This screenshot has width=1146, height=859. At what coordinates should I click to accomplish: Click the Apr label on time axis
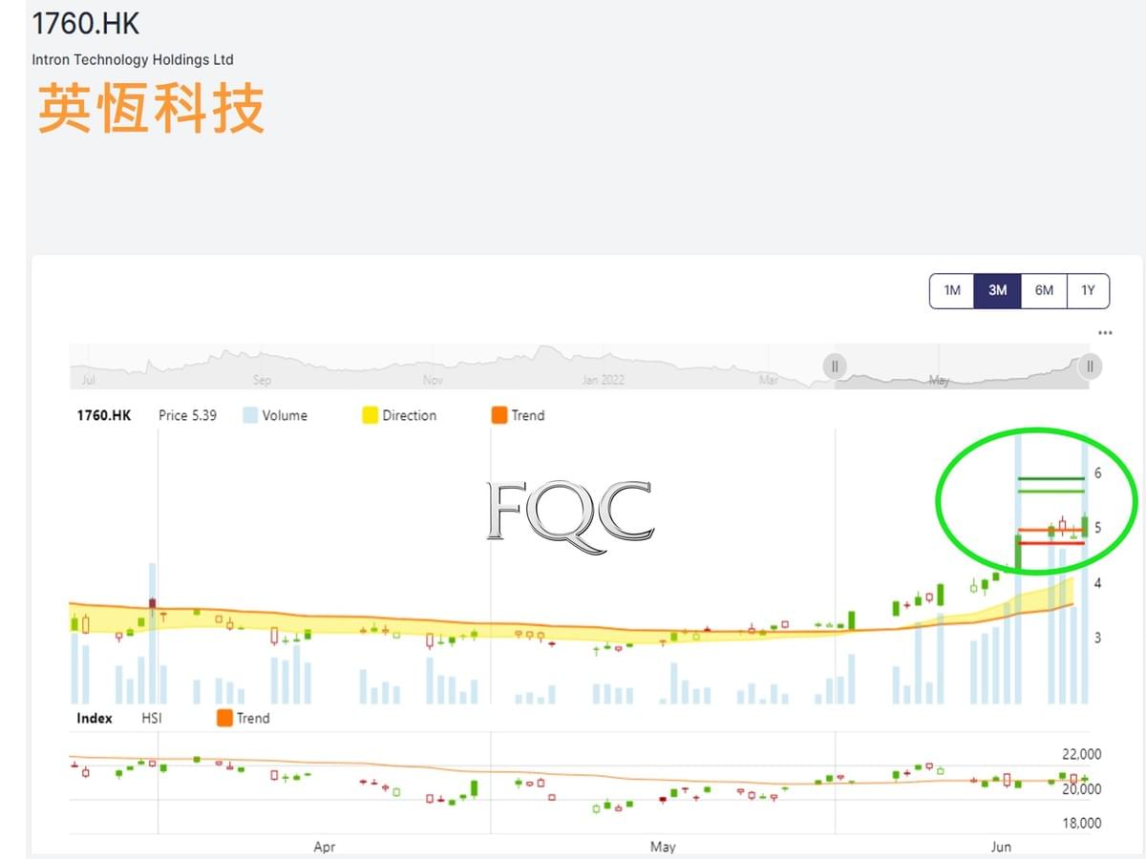click(325, 847)
